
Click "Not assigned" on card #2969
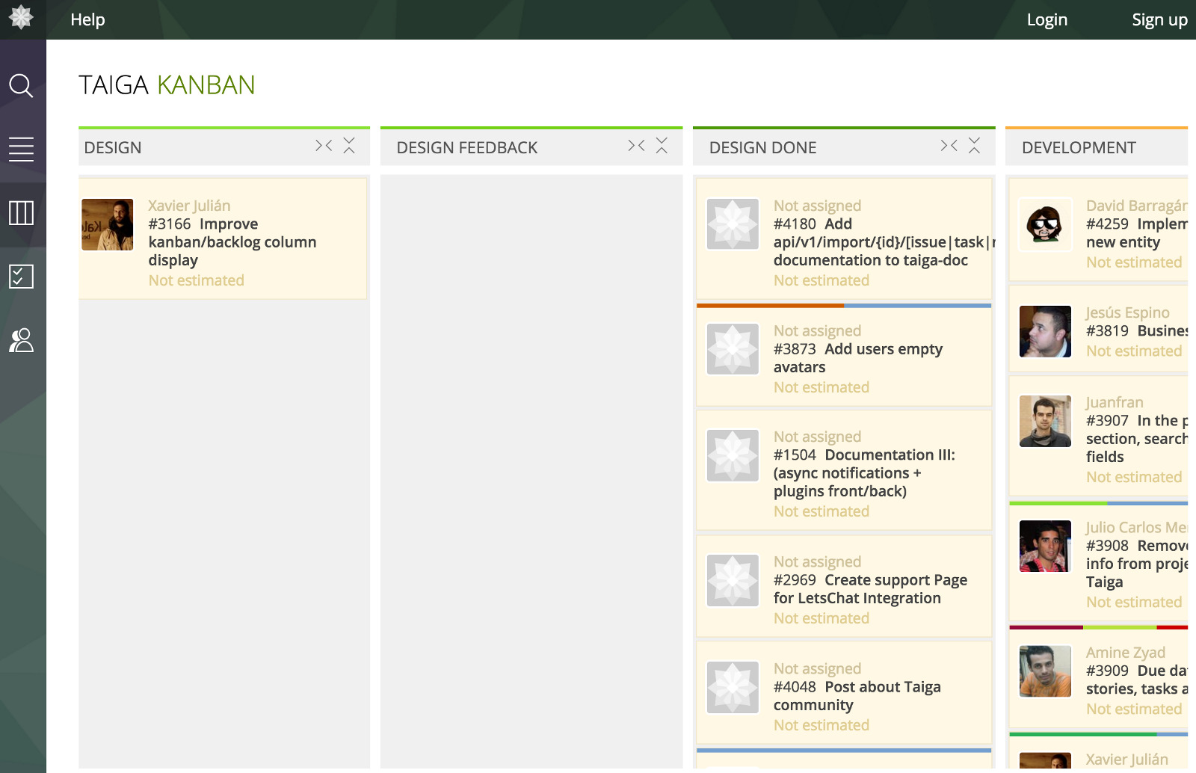click(x=817, y=561)
